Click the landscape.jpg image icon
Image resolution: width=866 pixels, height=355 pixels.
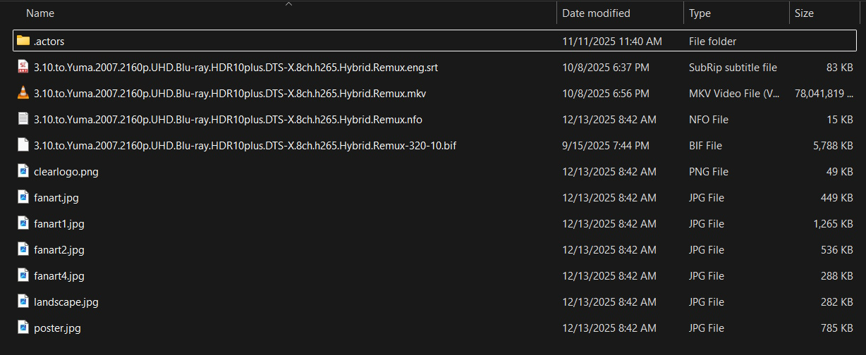coord(23,301)
